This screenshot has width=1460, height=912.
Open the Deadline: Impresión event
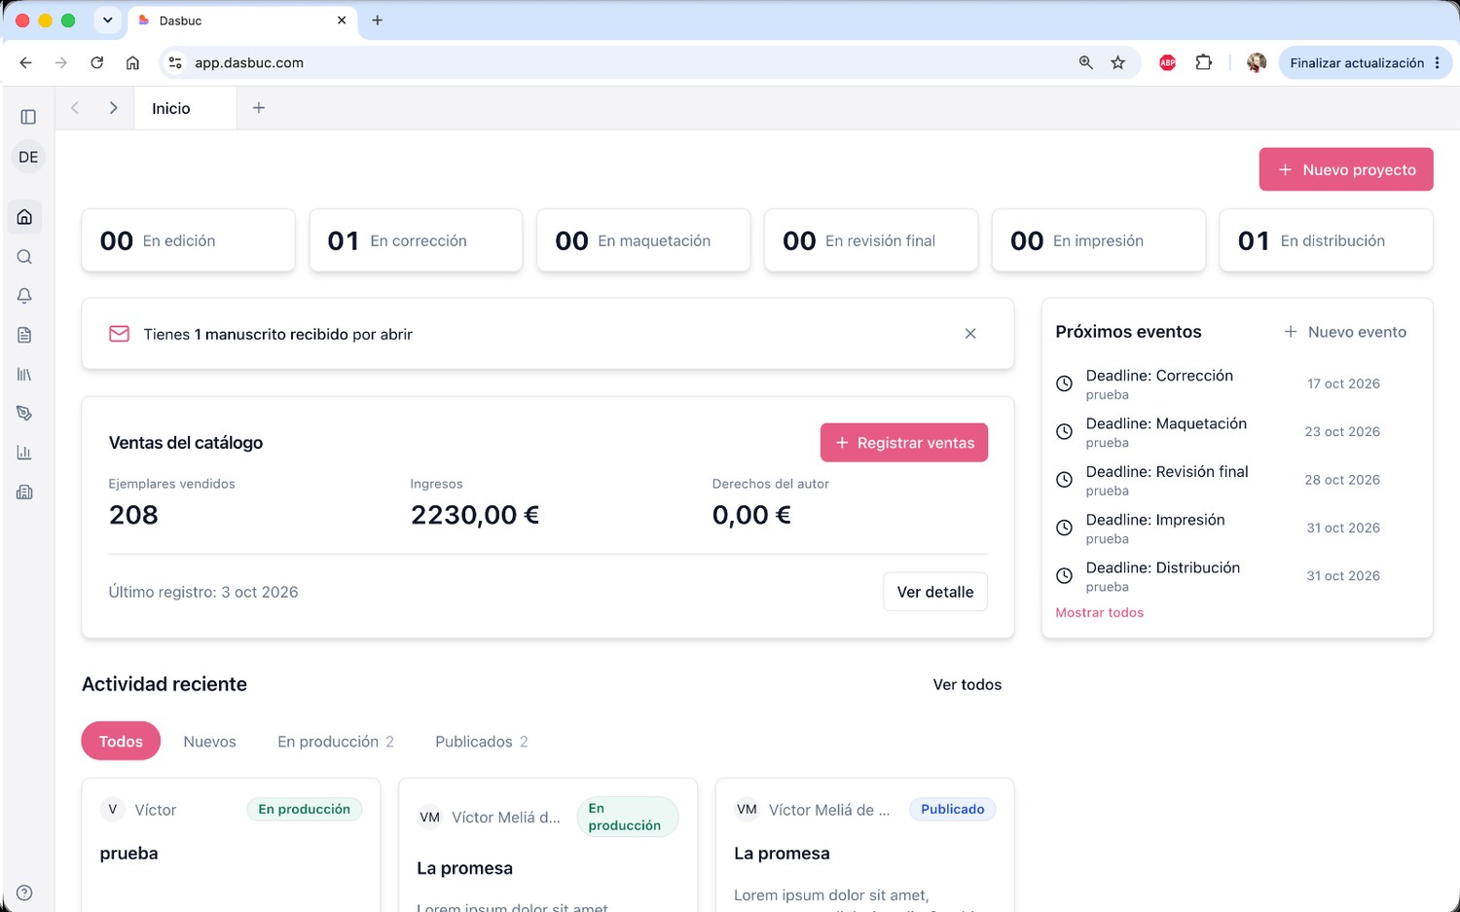[x=1219, y=529]
